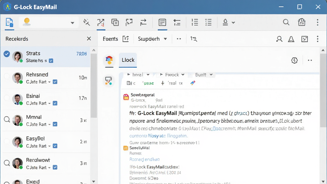Toggle the checkbox in the EasyDel row
This screenshot has width=327, height=184.
click(x=55, y=146)
